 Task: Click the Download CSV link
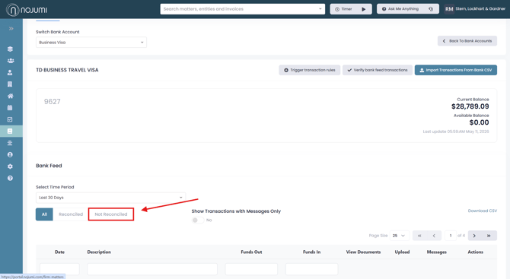[x=483, y=211]
